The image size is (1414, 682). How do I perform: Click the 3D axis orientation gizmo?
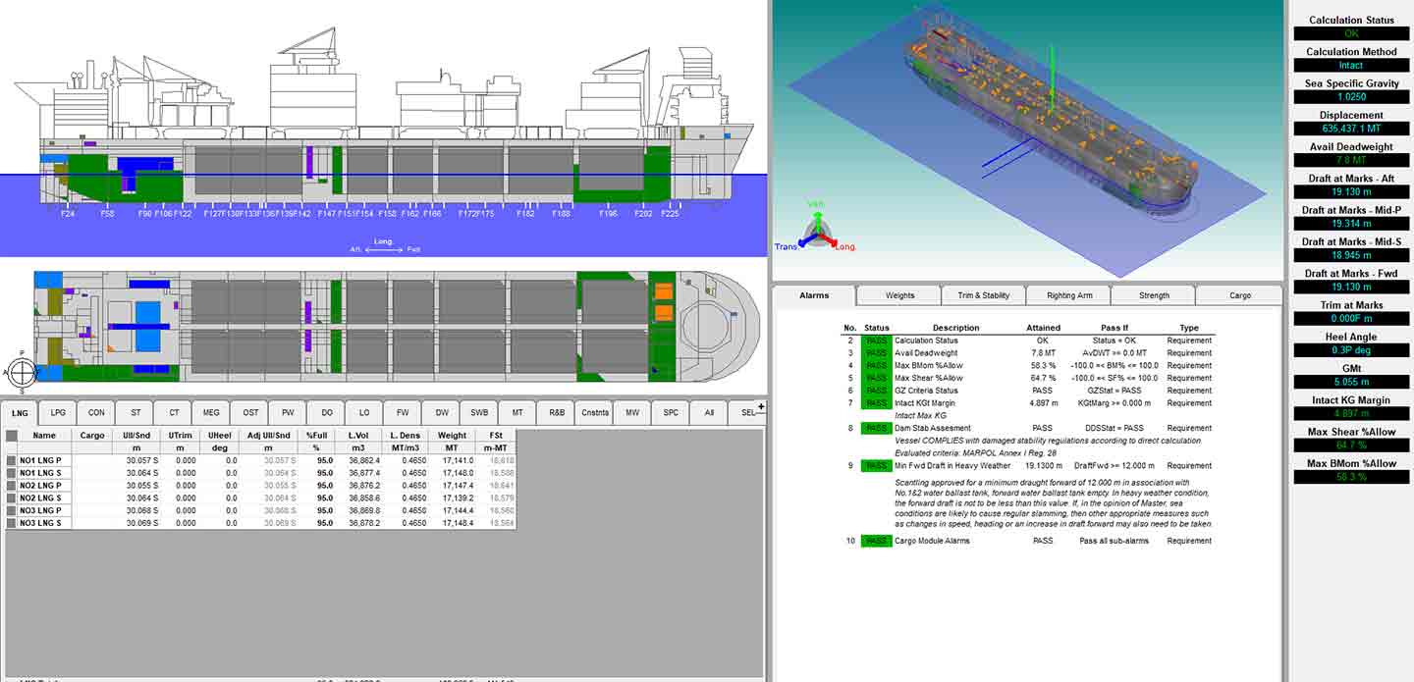pyautogui.click(x=815, y=228)
